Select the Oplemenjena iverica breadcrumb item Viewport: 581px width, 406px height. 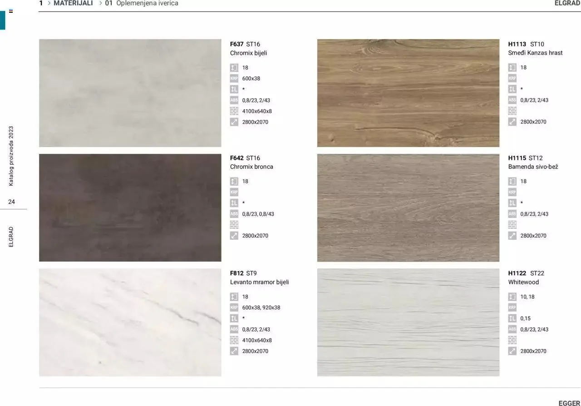coord(147,3)
